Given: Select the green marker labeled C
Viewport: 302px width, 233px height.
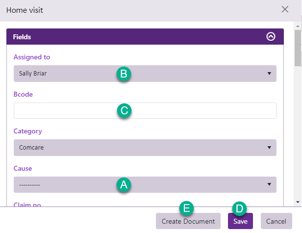Looking at the screenshot, I should pyautogui.click(x=124, y=111).
